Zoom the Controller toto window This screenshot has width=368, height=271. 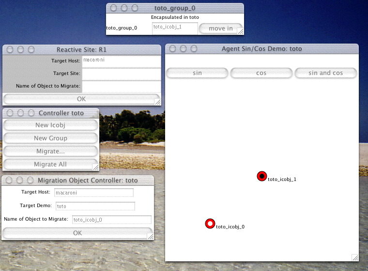click(31, 113)
